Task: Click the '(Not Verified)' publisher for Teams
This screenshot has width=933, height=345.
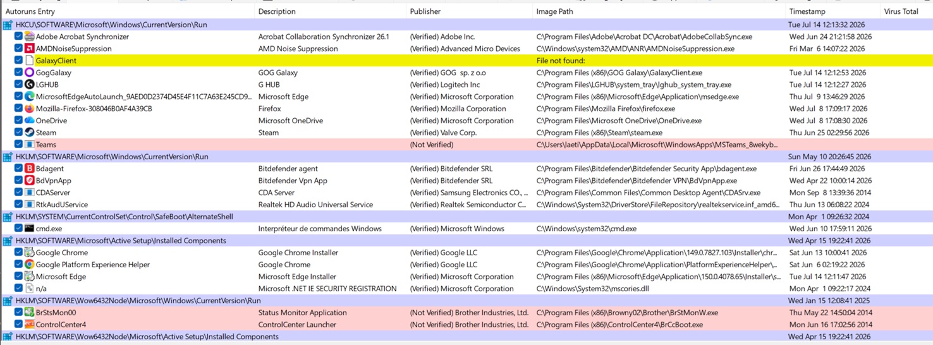Action: pyautogui.click(x=432, y=145)
